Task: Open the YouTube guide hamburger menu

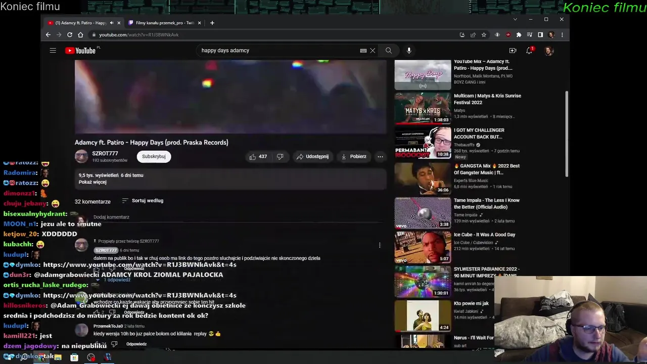Action: 53,51
